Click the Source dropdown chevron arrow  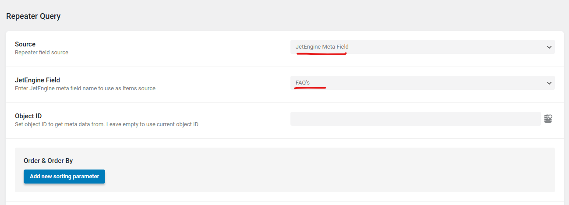tap(549, 47)
